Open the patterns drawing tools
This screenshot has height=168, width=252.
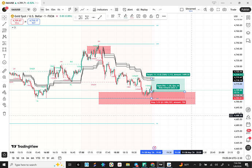tap(4, 37)
